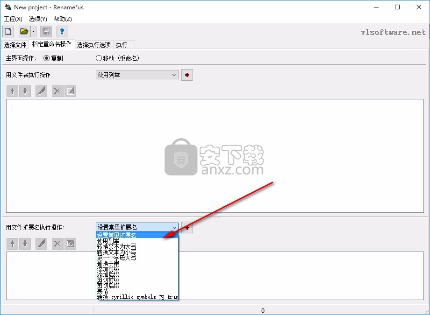The image size is (430, 315).
Task: Click move up arrow in file name actions
Action: pos(12,91)
